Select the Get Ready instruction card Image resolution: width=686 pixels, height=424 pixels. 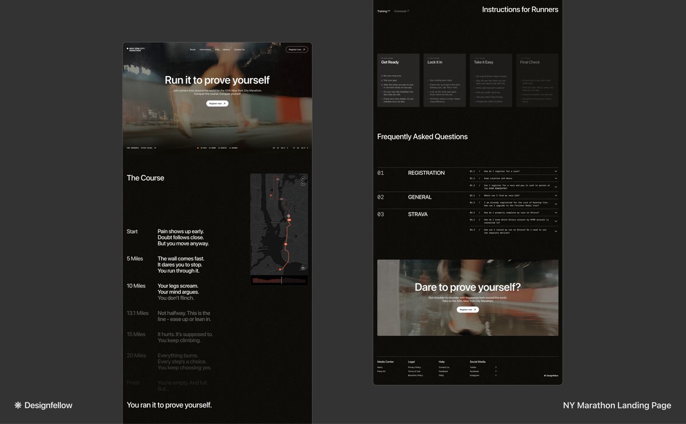coord(398,80)
